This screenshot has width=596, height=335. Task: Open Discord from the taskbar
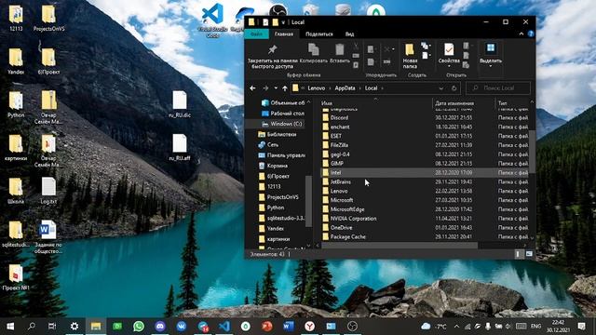(160, 327)
